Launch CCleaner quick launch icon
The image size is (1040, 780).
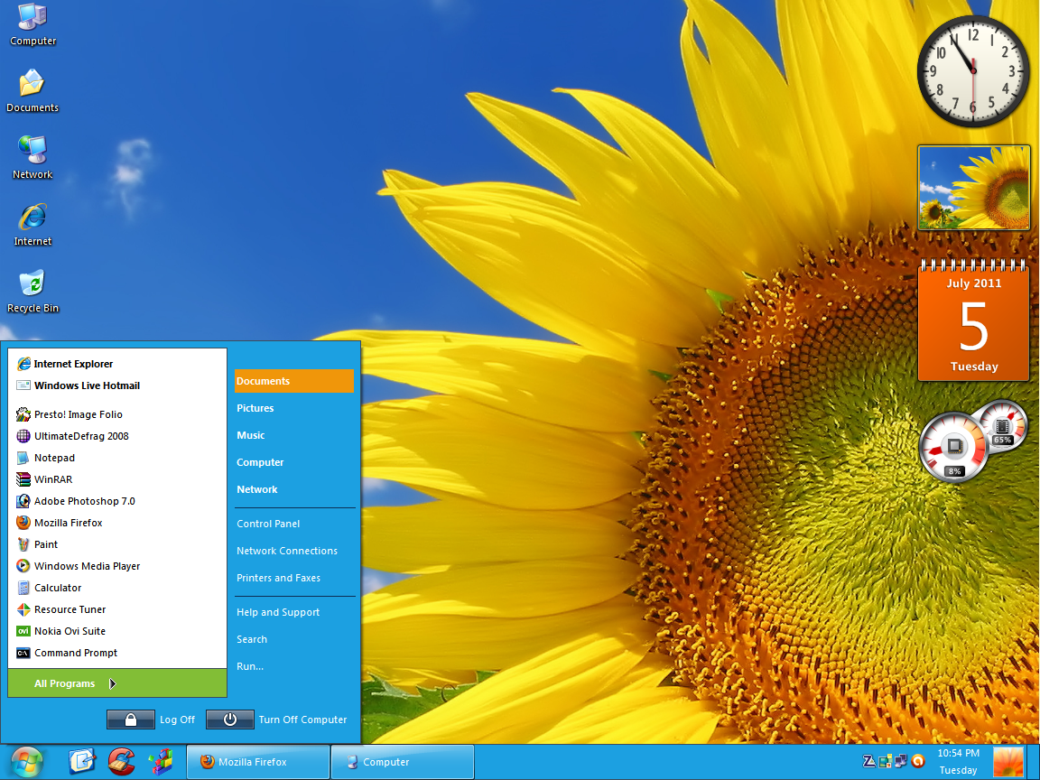pyautogui.click(x=121, y=761)
